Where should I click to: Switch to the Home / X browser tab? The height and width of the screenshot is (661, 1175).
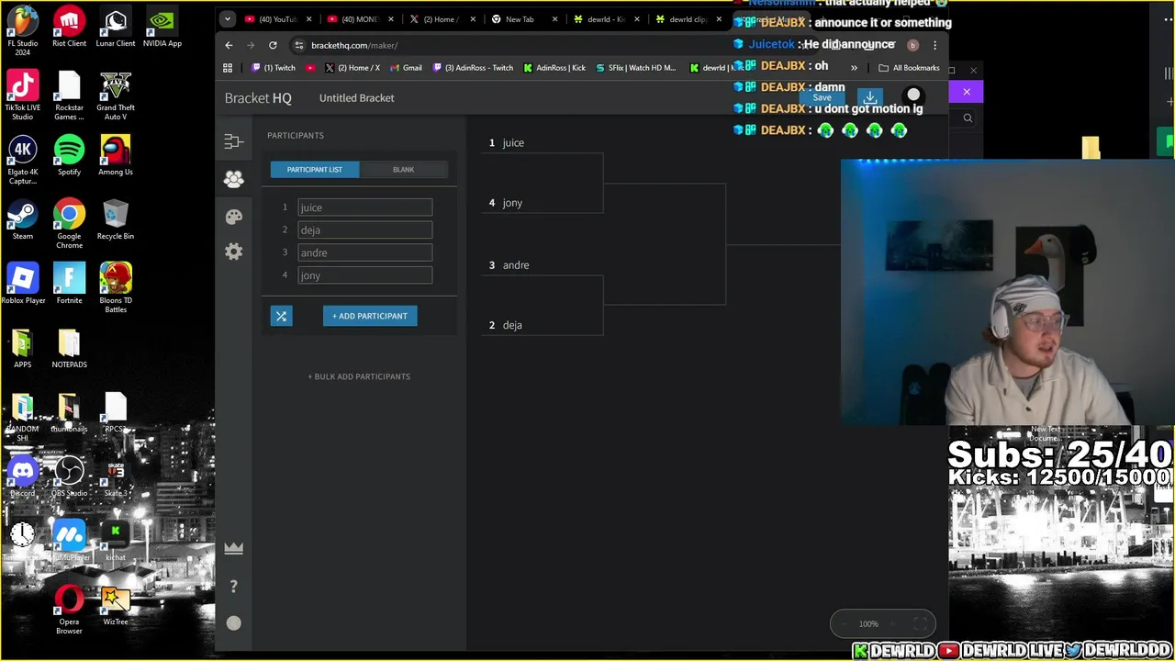click(x=442, y=19)
